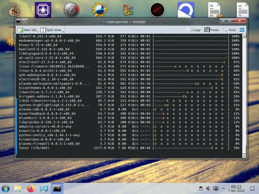
Task: Click the linux-firmware-20240312 package line
Action: click(x=129, y=66)
